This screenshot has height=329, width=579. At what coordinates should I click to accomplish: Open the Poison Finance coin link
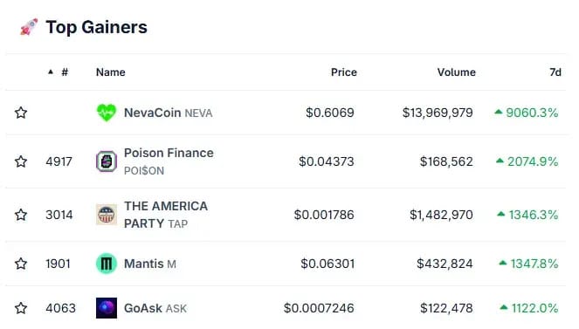pyautogui.click(x=169, y=161)
